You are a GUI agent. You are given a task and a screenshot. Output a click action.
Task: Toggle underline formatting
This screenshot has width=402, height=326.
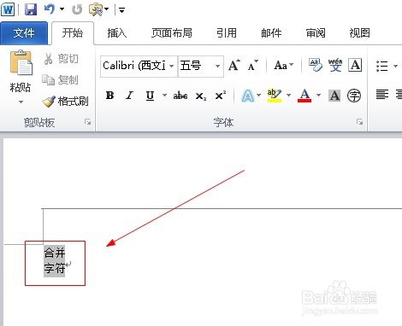pos(151,96)
